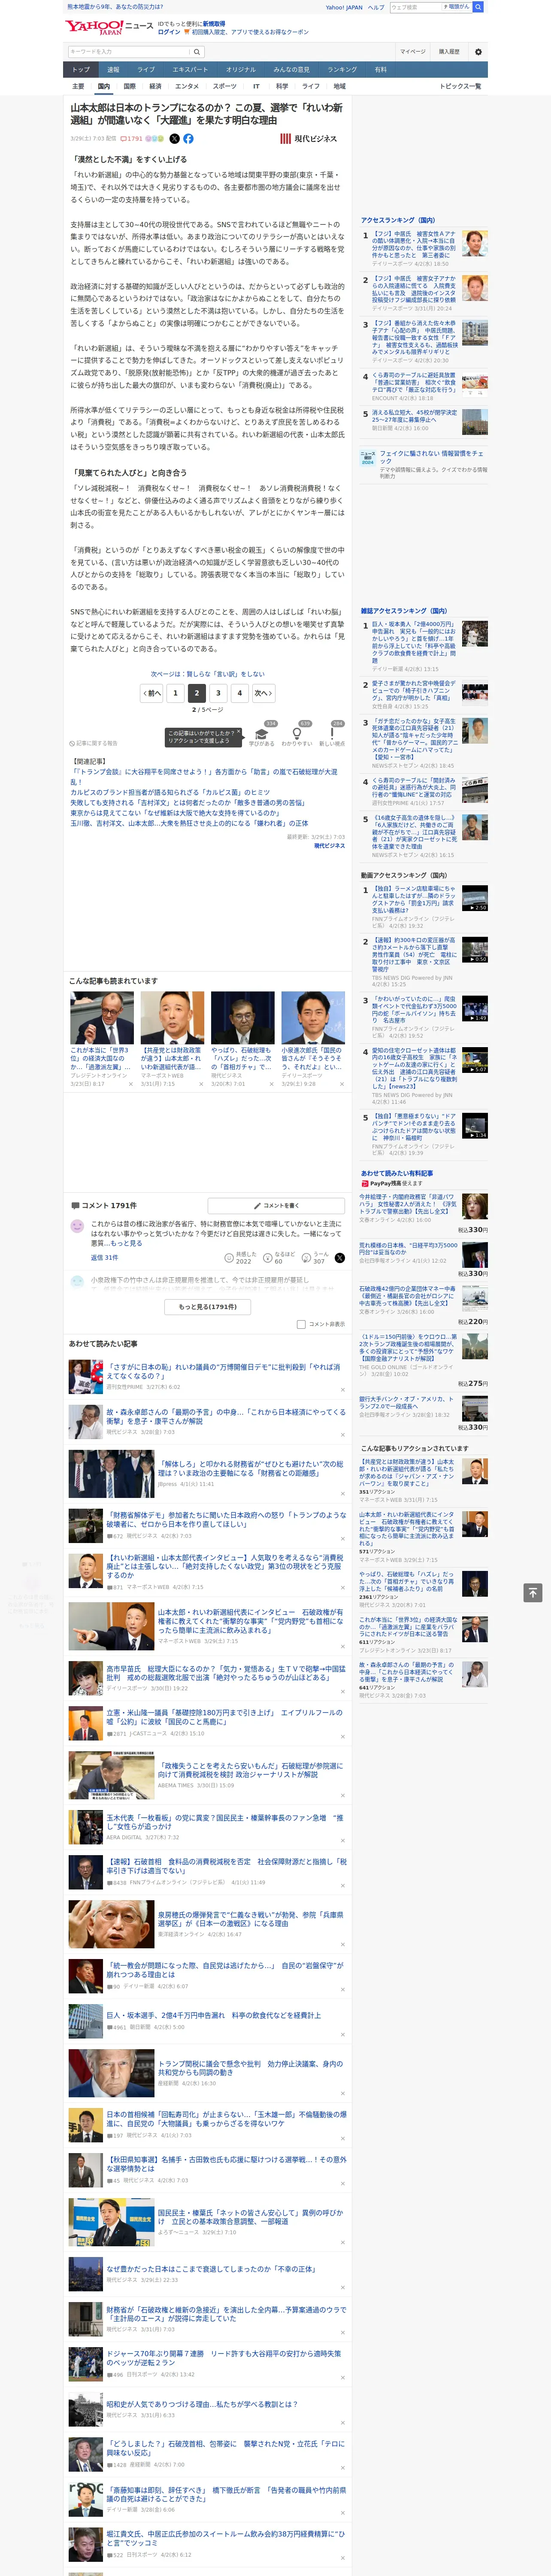This screenshot has width=551, height=2576.
Task: Open the article publisher 現代ビジネス footer link
Action: click(329, 846)
